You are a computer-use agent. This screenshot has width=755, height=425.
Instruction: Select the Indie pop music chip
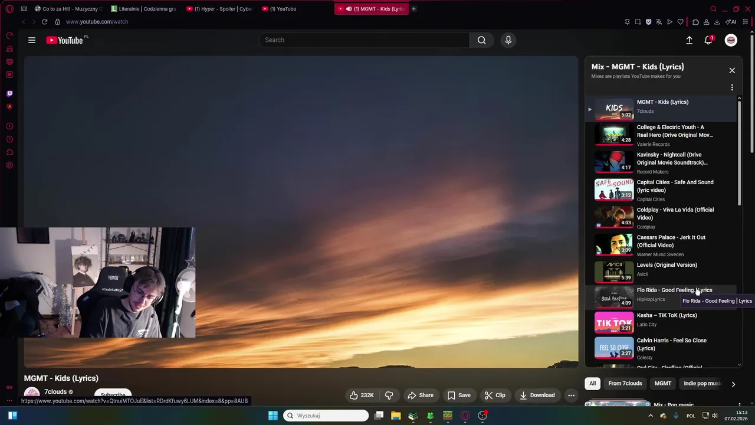702,384
